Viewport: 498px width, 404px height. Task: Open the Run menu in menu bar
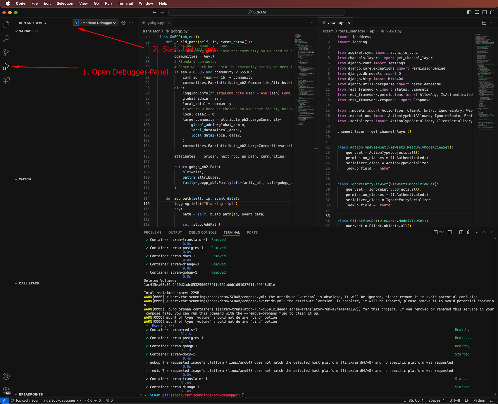(108, 4)
